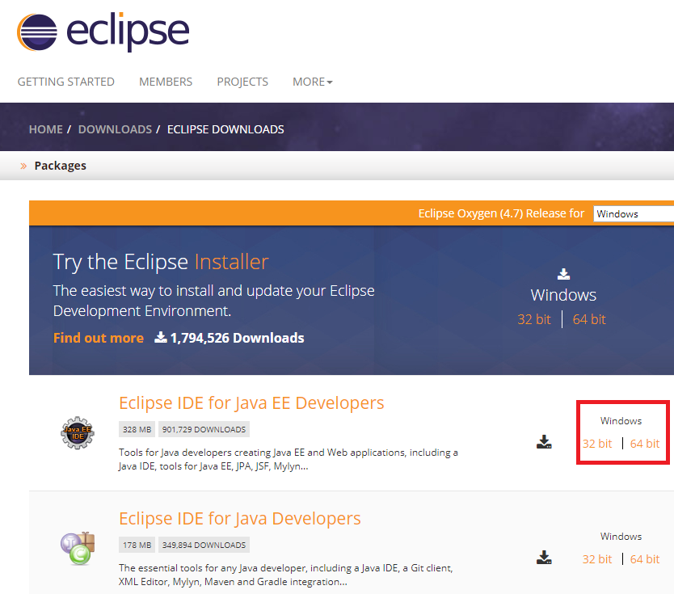Viewport: 674px width, 594px height.
Task: Click the orange chevron beside Packages
Action: pyautogui.click(x=23, y=166)
